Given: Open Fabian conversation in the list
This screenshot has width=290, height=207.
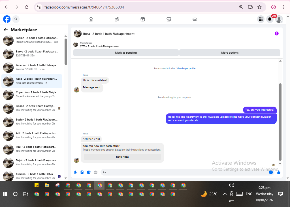Looking at the screenshot, I should 32,40.
